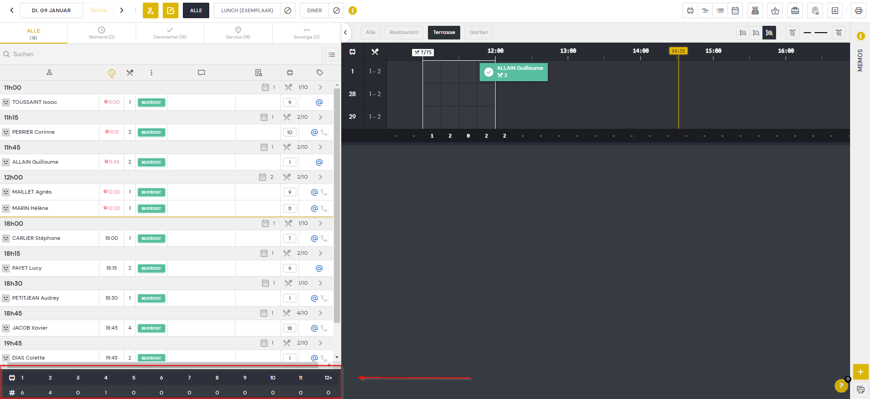Add a walk-in guest with yellow person icon

151,10
